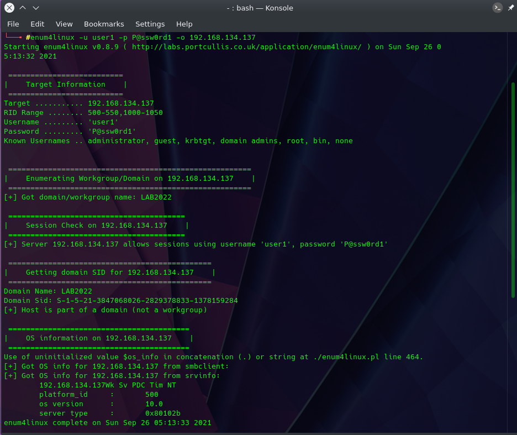
Task: Click the 'Target Information' heading
Action: coord(66,85)
